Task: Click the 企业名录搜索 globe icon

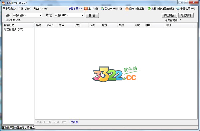Action: pos(178,9)
